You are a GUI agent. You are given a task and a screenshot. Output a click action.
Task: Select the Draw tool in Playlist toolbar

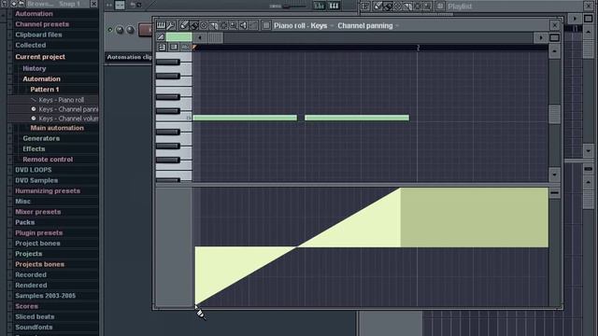pyautogui.click(x=377, y=7)
